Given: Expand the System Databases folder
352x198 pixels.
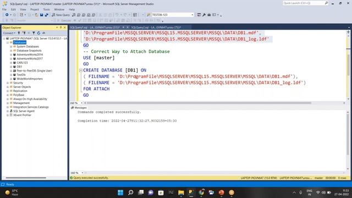Looking at the screenshot, I should (11, 46).
